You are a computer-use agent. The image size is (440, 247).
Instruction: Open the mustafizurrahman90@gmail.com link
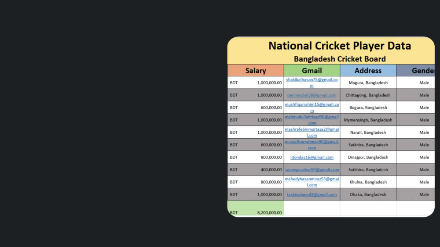312,145
